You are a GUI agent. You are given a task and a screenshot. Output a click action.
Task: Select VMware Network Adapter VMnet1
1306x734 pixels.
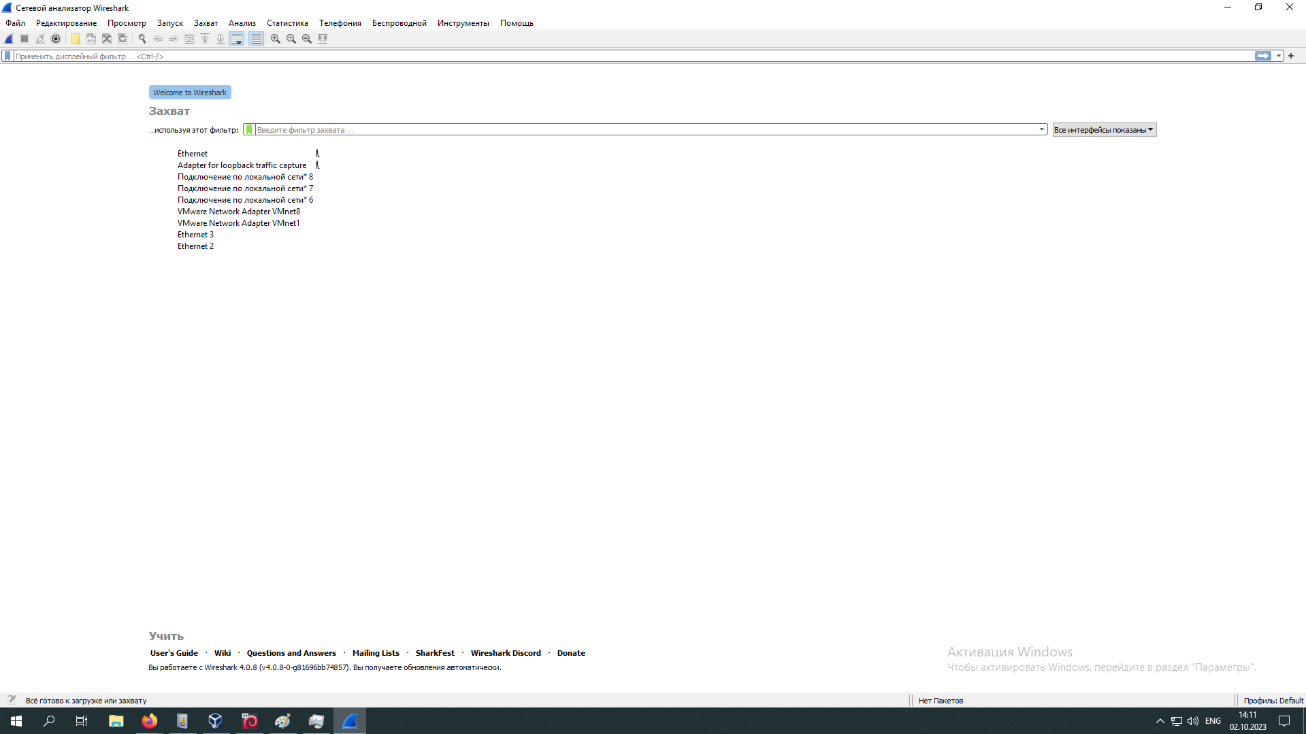239,223
